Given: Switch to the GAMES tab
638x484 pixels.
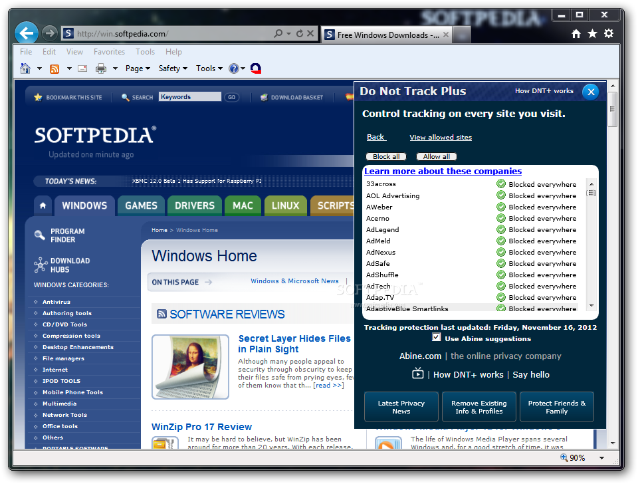Looking at the screenshot, I should pyautogui.click(x=141, y=205).
